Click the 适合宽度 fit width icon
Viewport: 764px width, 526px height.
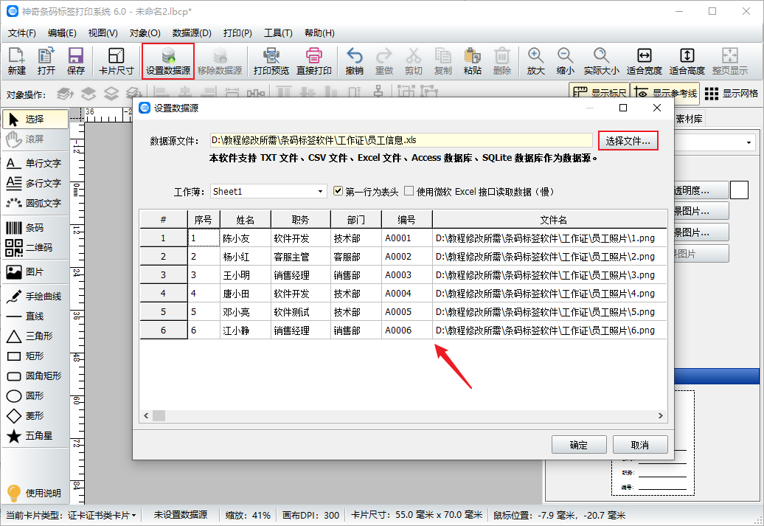click(x=643, y=60)
